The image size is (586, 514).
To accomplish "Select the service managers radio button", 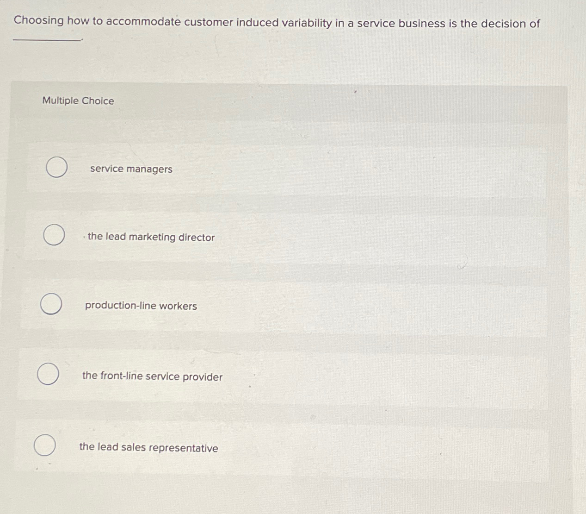I will [x=56, y=168].
